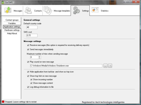Screen dimensions: 141x105
Task: Decrease the maximum number of tries
Action: coord(39,58)
